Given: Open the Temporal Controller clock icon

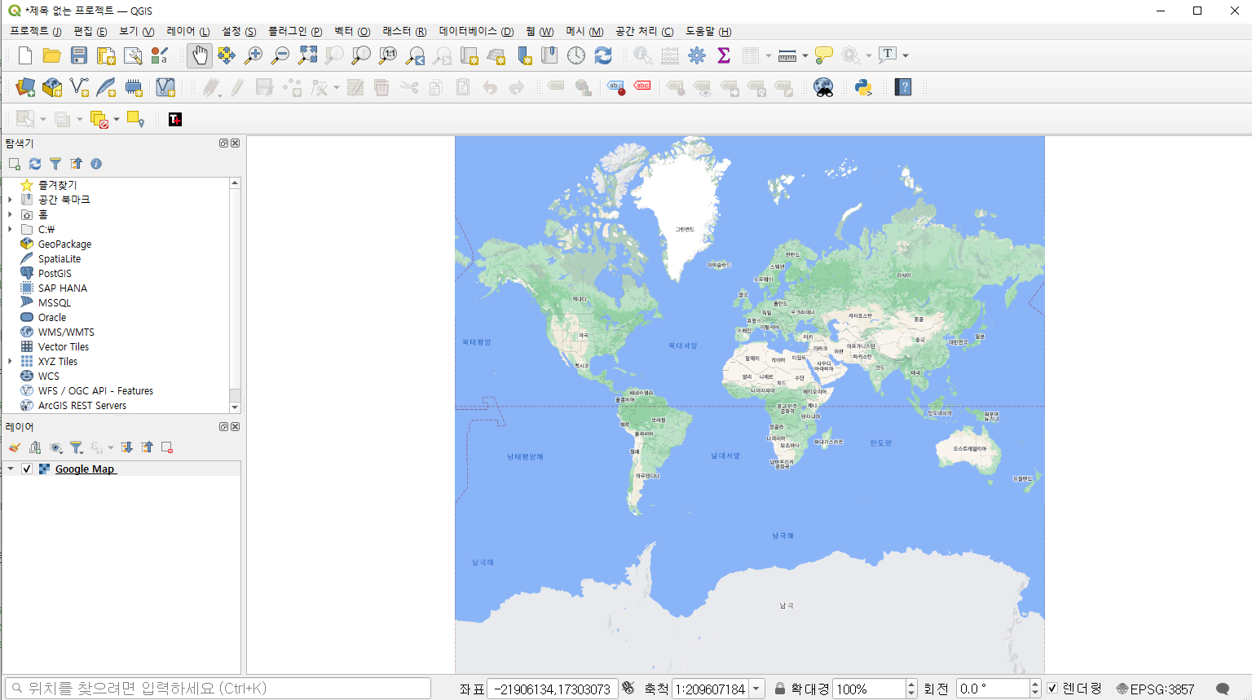Looking at the screenshot, I should pyautogui.click(x=575, y=55).
